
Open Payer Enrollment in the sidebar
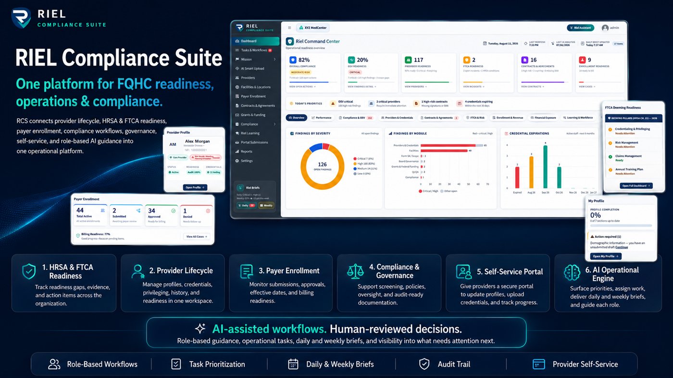(255, 96)
